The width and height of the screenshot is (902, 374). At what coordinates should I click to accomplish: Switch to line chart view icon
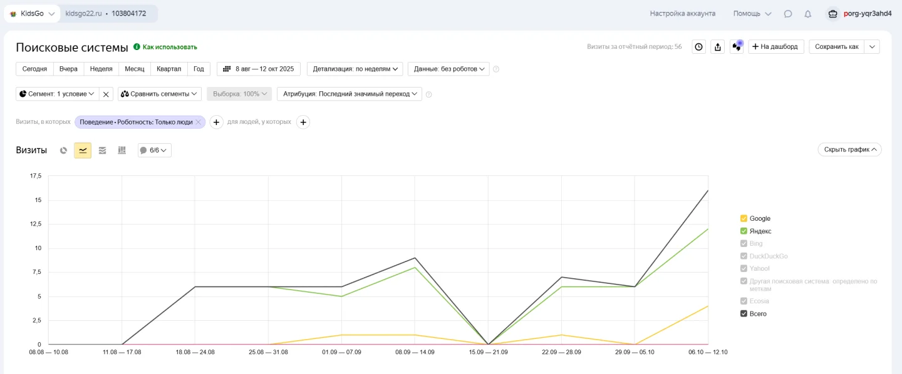point(83,150)
